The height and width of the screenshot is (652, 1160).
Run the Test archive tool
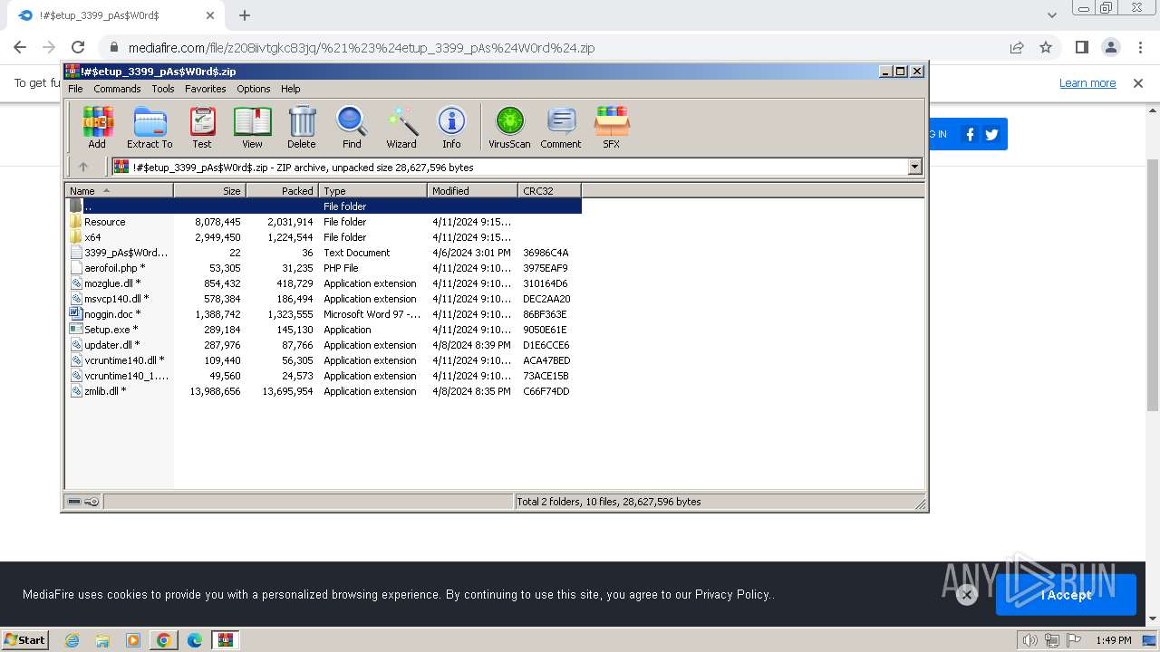(x=202, y=128)
